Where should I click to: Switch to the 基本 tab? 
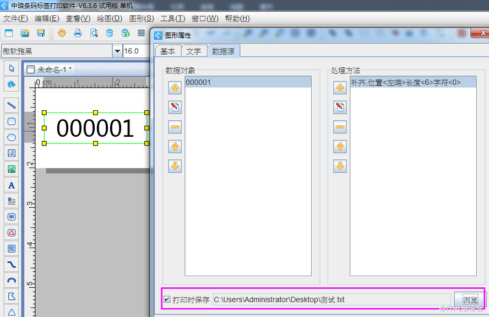pos(167,51)
